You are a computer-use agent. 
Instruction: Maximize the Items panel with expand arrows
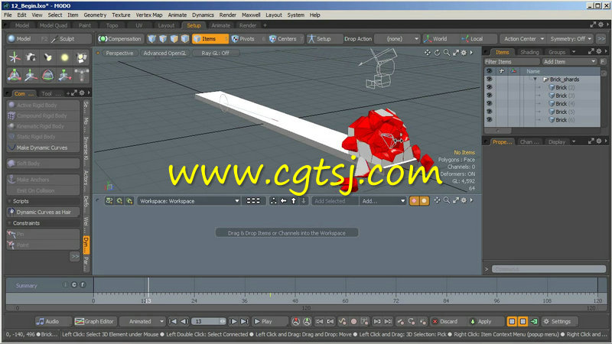[x=591, y=51]
